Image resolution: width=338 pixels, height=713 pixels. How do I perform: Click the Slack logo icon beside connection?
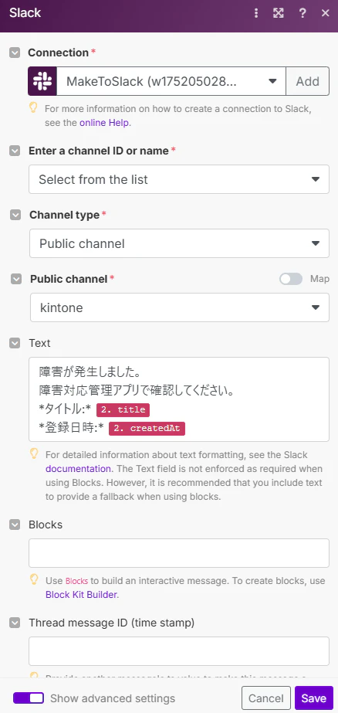[42, 81]
